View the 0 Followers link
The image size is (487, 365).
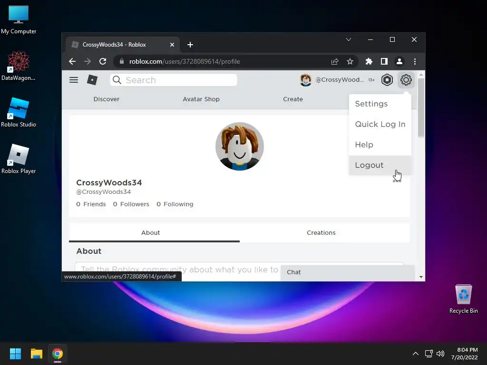pos(131,204)
